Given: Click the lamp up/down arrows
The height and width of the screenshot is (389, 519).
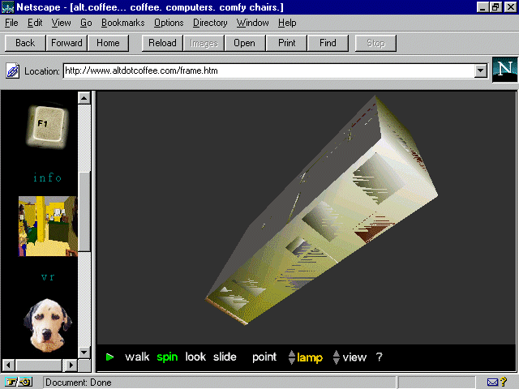Looking at the screenshot, I should coord(292,357).
